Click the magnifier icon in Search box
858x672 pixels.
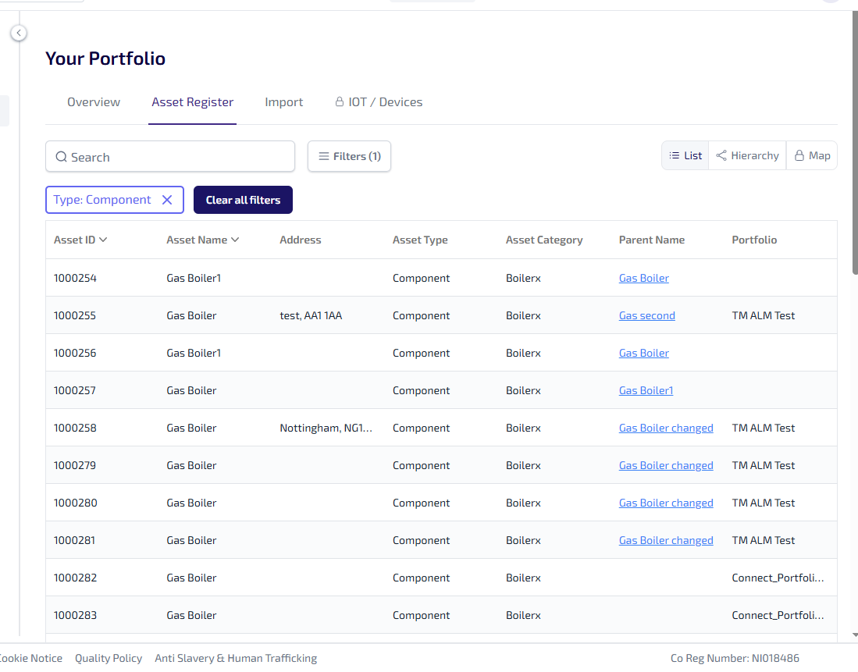point(61,157)
